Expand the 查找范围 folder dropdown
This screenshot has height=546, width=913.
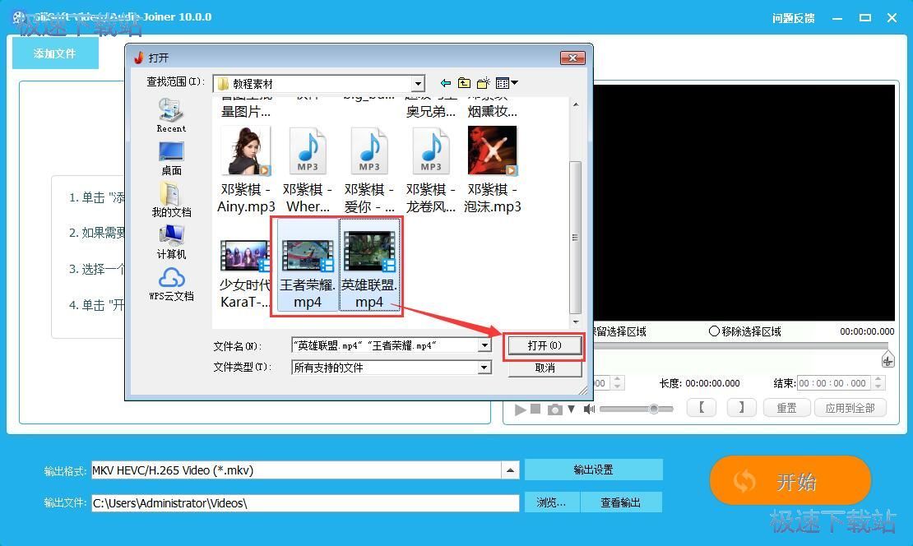tap(418, 84)
